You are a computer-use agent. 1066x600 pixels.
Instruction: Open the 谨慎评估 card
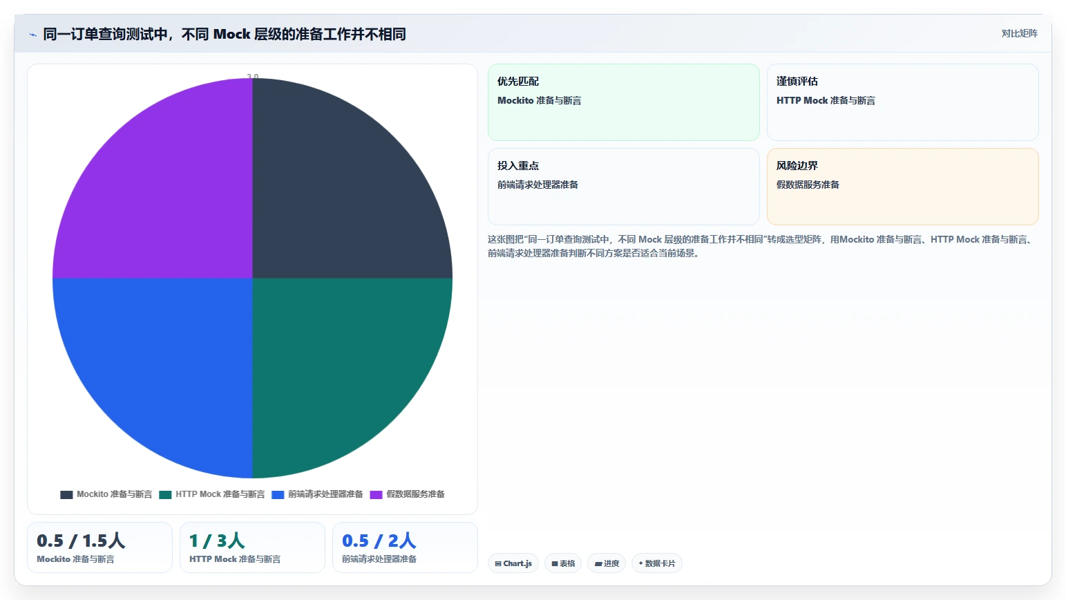coord(903,102)
